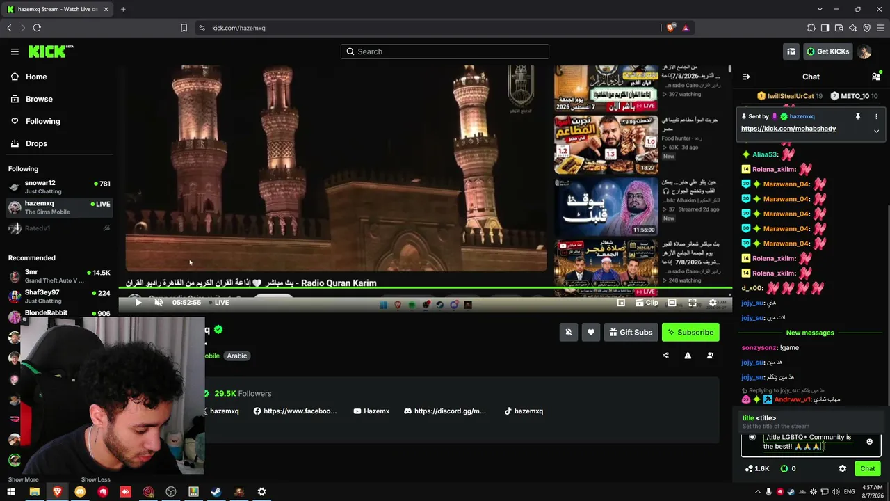
Task: Reload the page in browser toolbar
Action: click(x=37, y=28)
